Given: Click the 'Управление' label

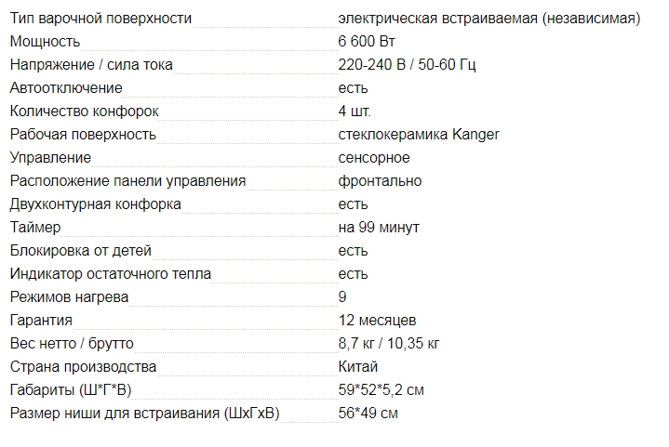Looking at the screenshot, I should click(49, 157).
